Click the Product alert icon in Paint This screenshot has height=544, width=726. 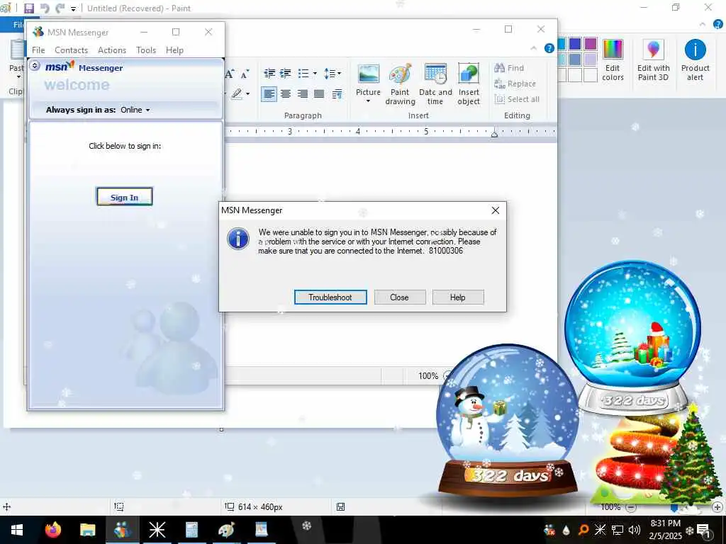pos(695,60)
